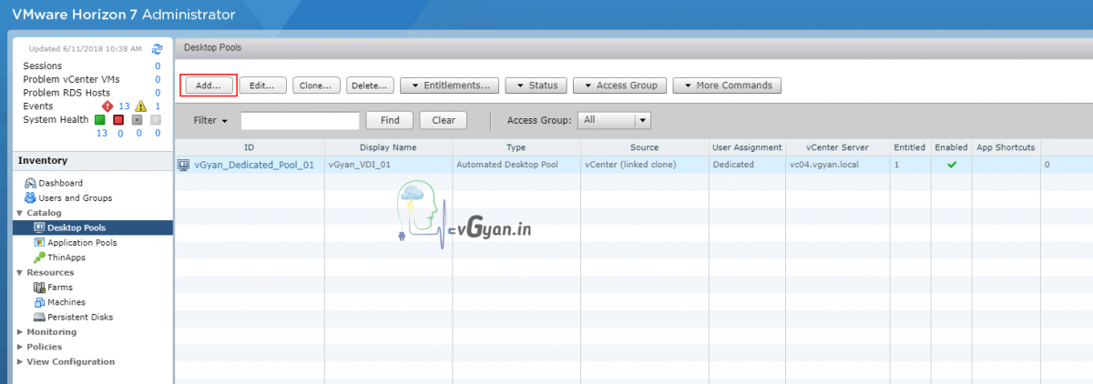Click into the filter text field
Image resolution: width=1093 pixels, height=384 pixels.
tap(301, 120)
